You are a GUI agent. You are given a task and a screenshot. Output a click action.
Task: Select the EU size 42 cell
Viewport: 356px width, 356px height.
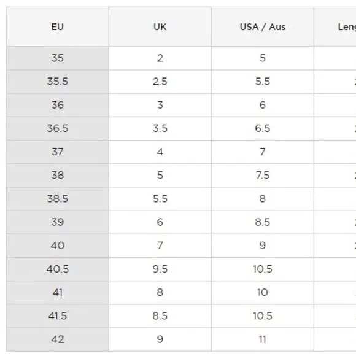[58, 339]
